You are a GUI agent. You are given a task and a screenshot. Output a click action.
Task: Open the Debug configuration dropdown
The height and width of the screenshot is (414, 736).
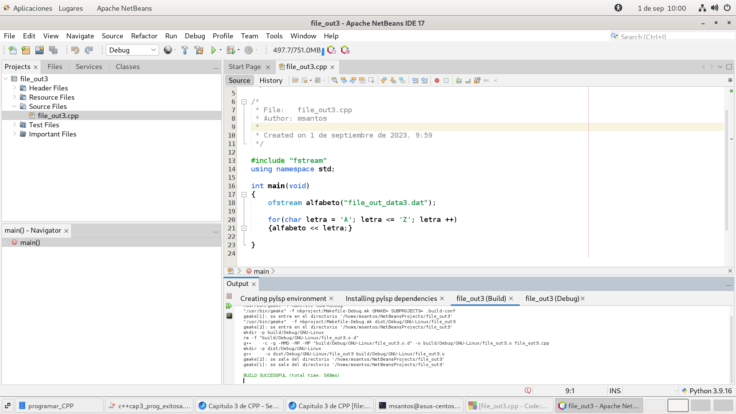click(132, 50)
